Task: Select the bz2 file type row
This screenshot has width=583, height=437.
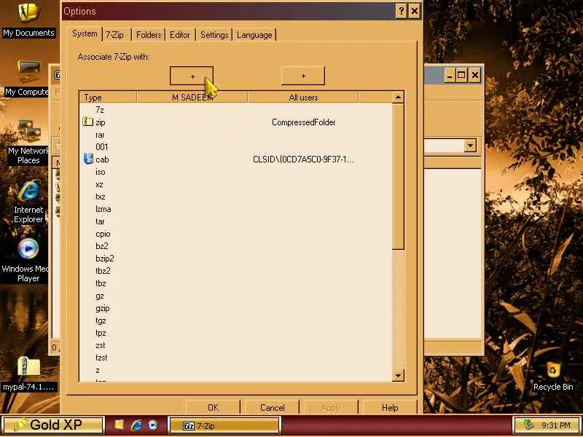Action: coord(235,246)
